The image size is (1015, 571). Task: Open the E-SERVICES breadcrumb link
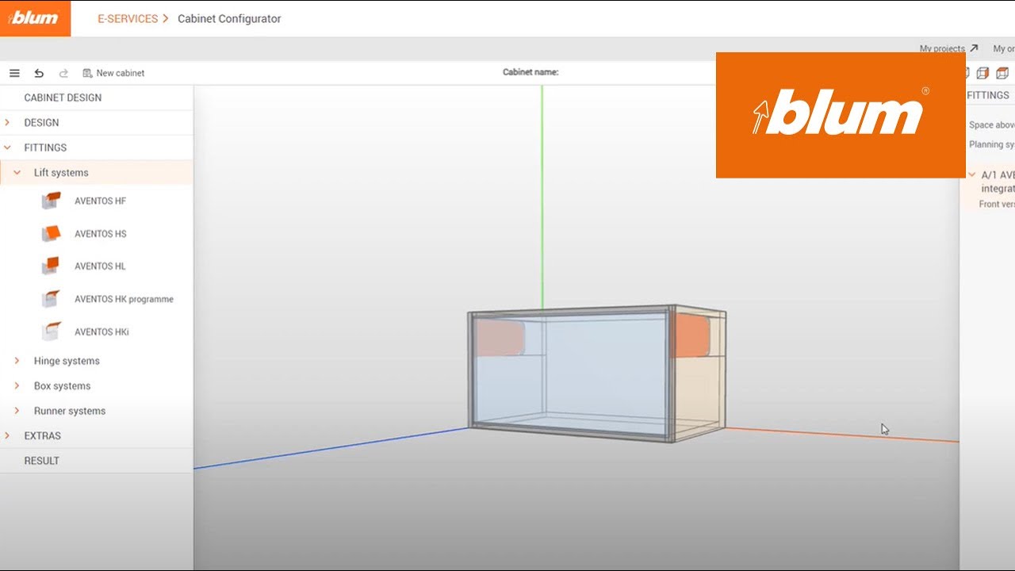(128, 18)
